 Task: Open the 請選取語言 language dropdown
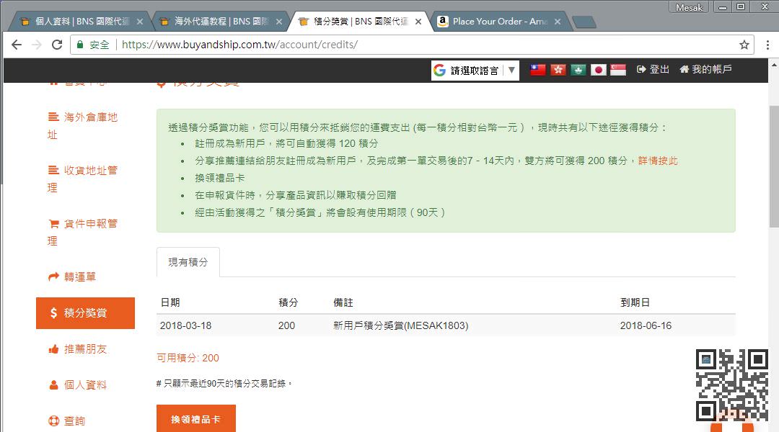point(475,70)
